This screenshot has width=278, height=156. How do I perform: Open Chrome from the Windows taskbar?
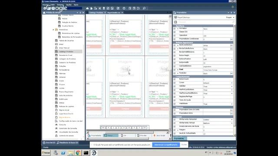pos(78,153)
